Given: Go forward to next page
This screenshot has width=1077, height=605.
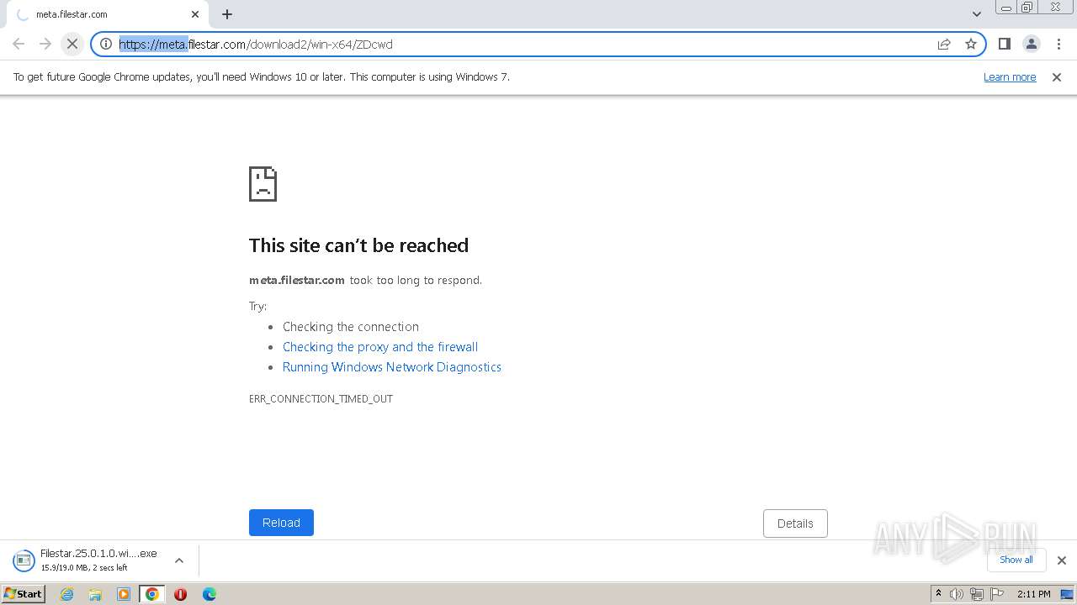Looking at the screenshot, I should click(45, 44).
